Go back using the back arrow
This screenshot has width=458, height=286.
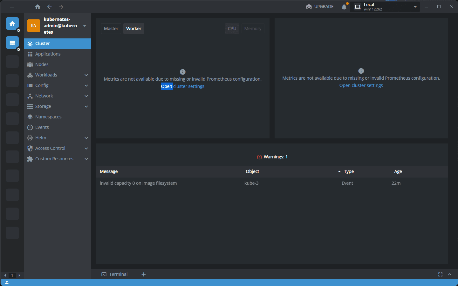[49, 7]
